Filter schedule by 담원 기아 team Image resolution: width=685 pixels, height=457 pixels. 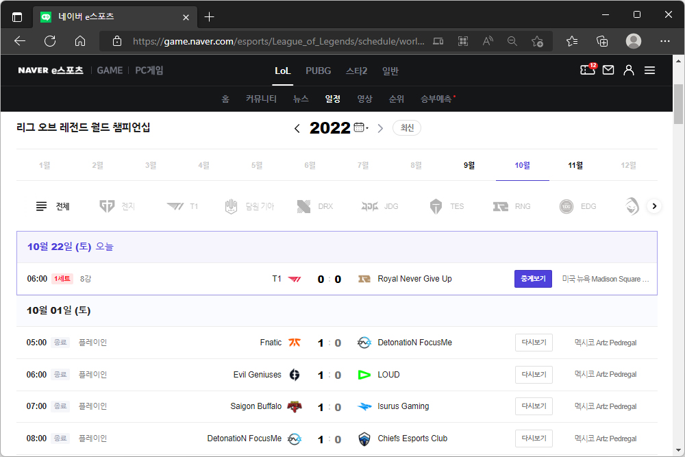249,206
